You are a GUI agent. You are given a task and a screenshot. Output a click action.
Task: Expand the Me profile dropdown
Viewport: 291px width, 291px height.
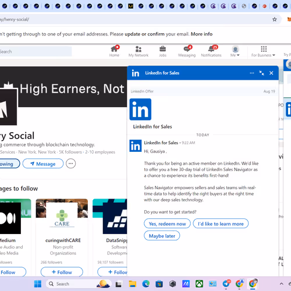pos(235,51)
